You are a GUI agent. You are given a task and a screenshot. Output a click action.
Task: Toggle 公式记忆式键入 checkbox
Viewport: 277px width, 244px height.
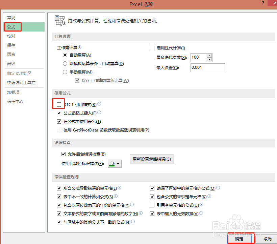click(x=59, y=113)
